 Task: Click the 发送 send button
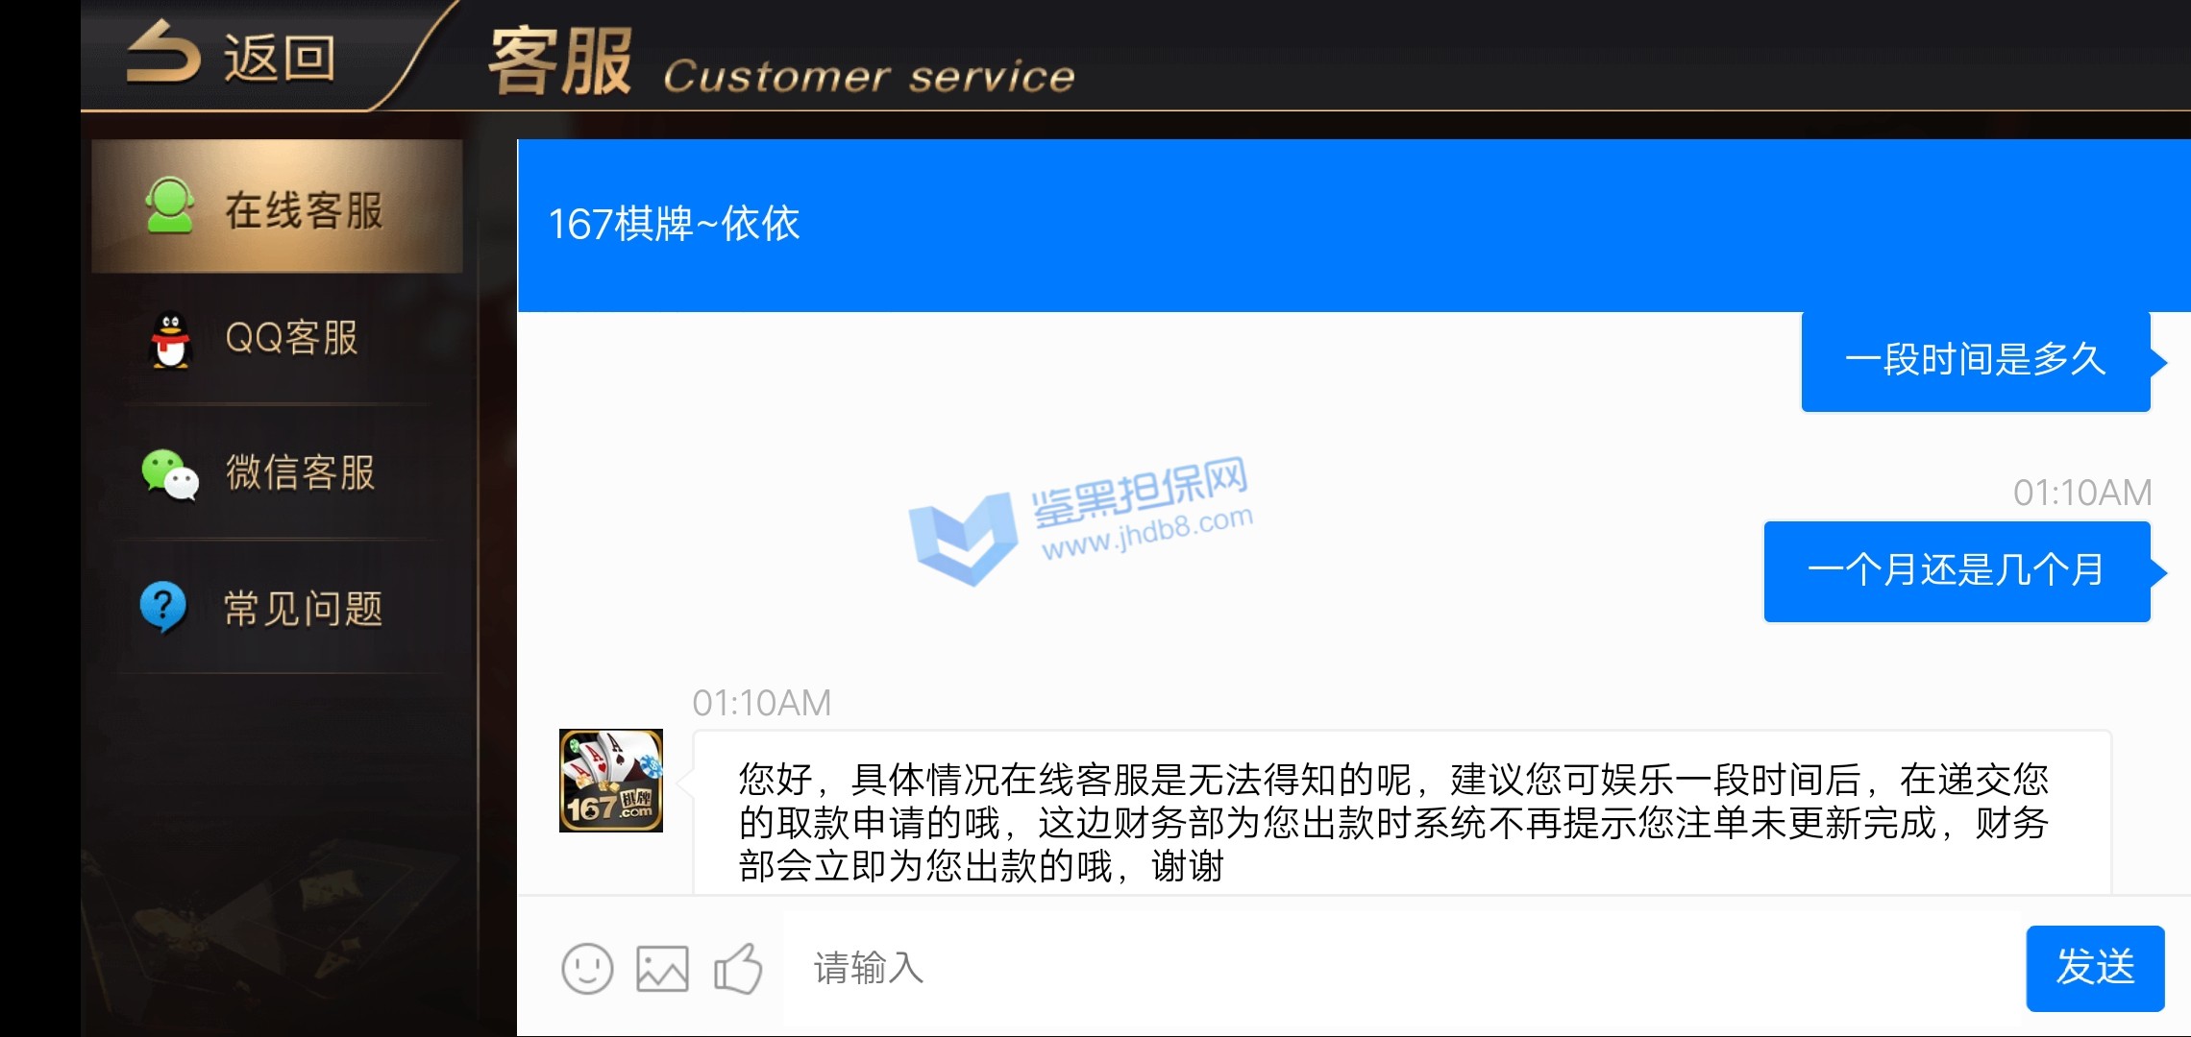2095,968
